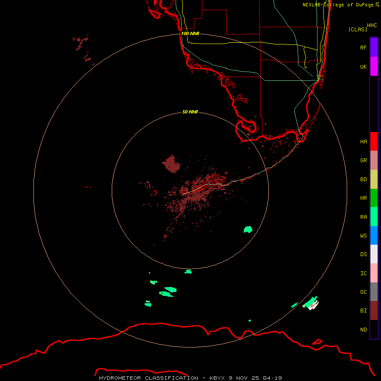Image resolution: width=381 pixels, height=381 pixels.
Task: Click the square brown echo northwest of radar center
Action: [171, 164]
